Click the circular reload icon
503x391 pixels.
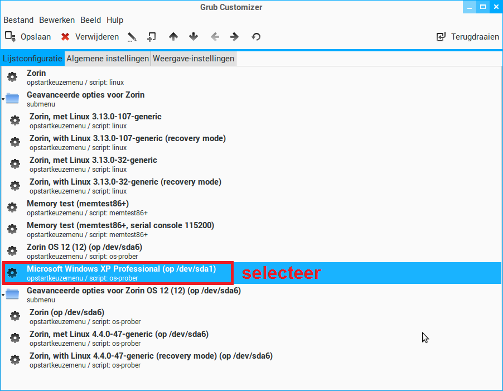point(256,37)
